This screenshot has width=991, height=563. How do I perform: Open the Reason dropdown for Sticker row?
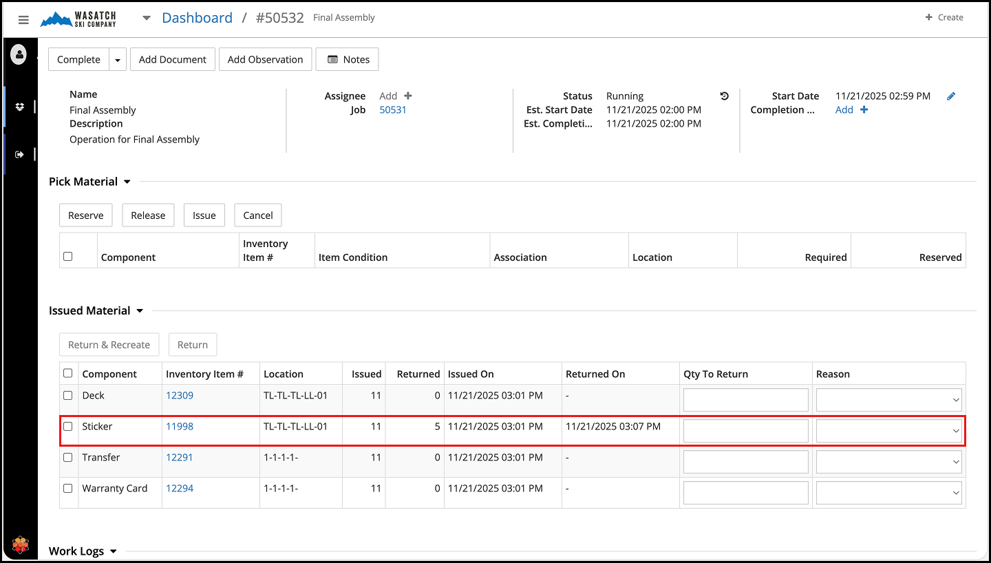click(888, 431)
